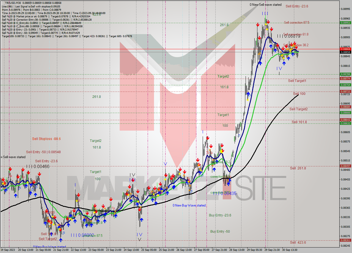Click the red 0.08643 price tag
The width and height of the screenshot is (352, 253).
point(345,120)
